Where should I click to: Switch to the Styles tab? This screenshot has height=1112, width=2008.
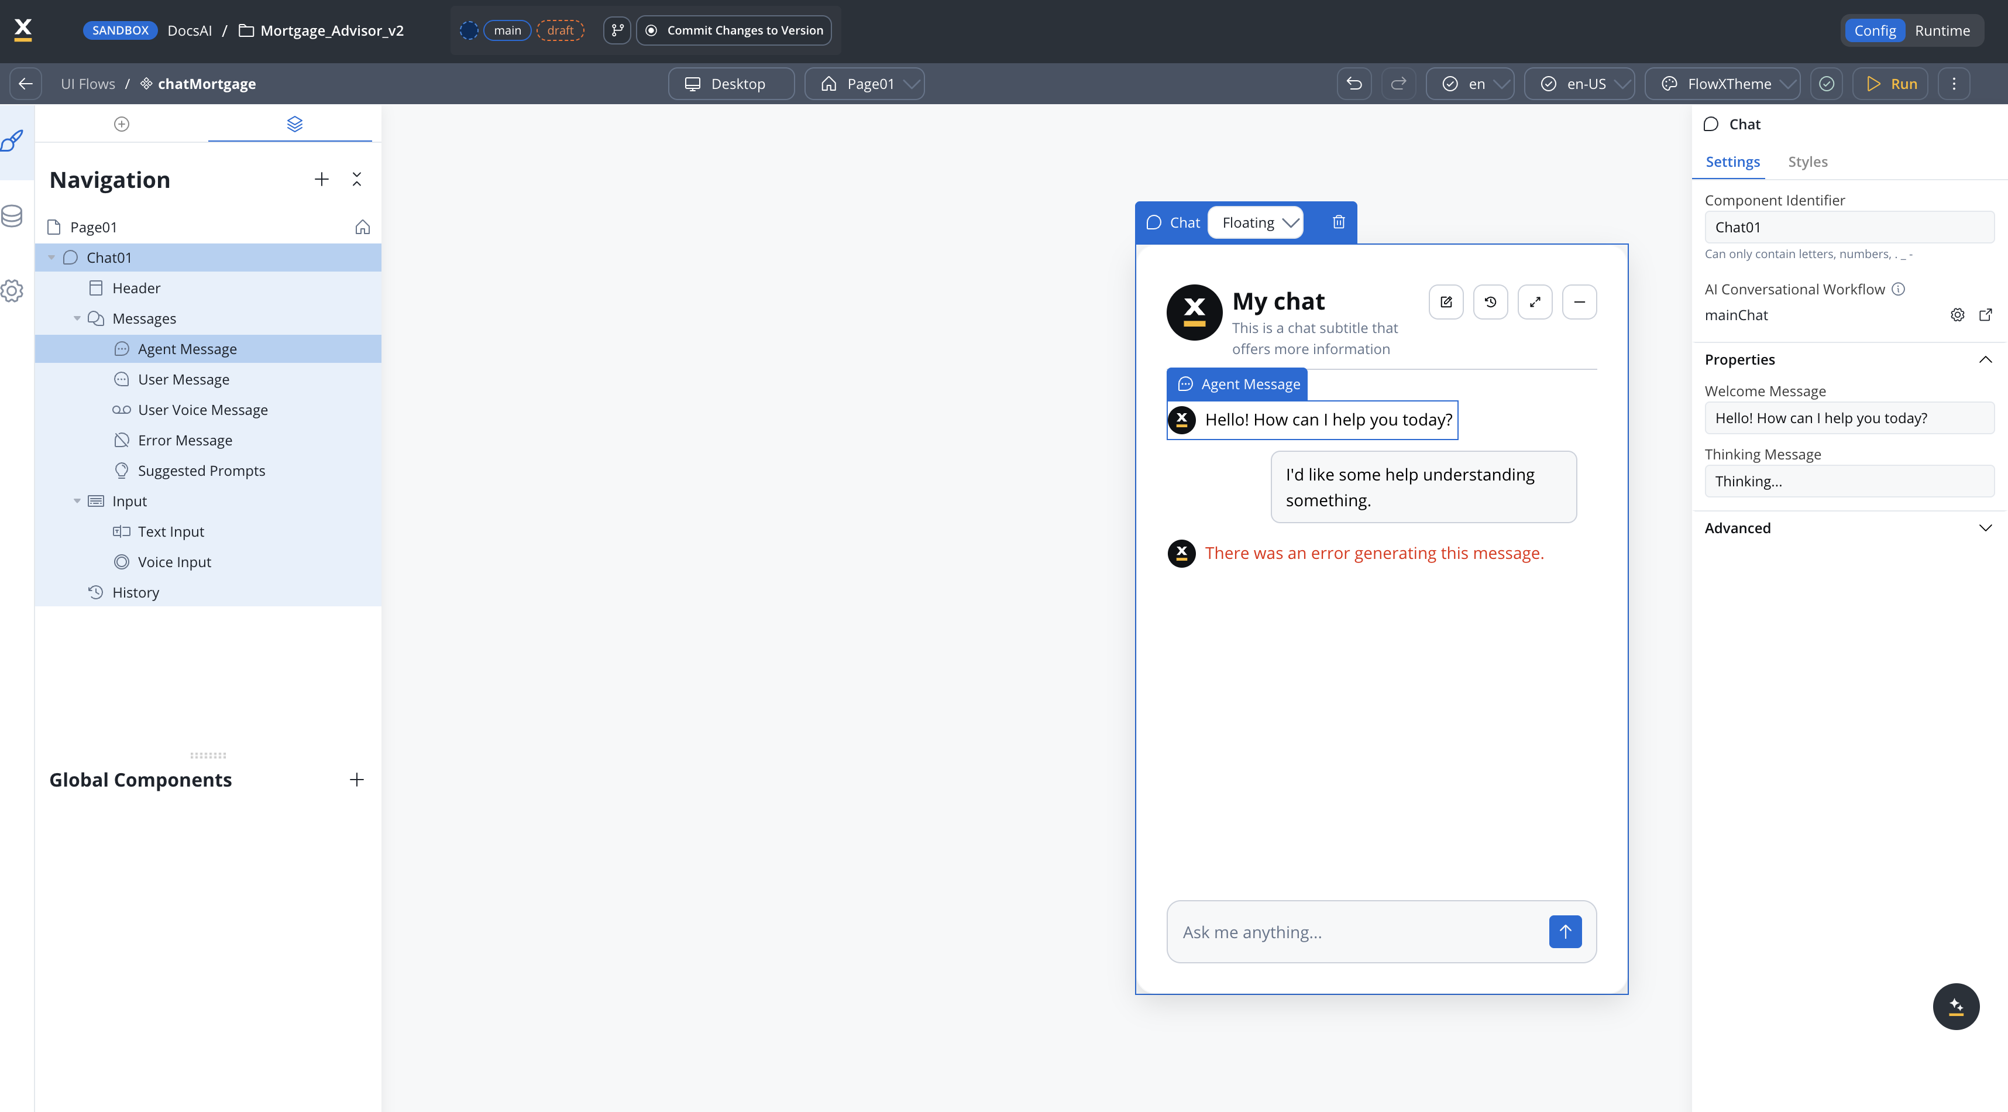[x=1807, y=162]
